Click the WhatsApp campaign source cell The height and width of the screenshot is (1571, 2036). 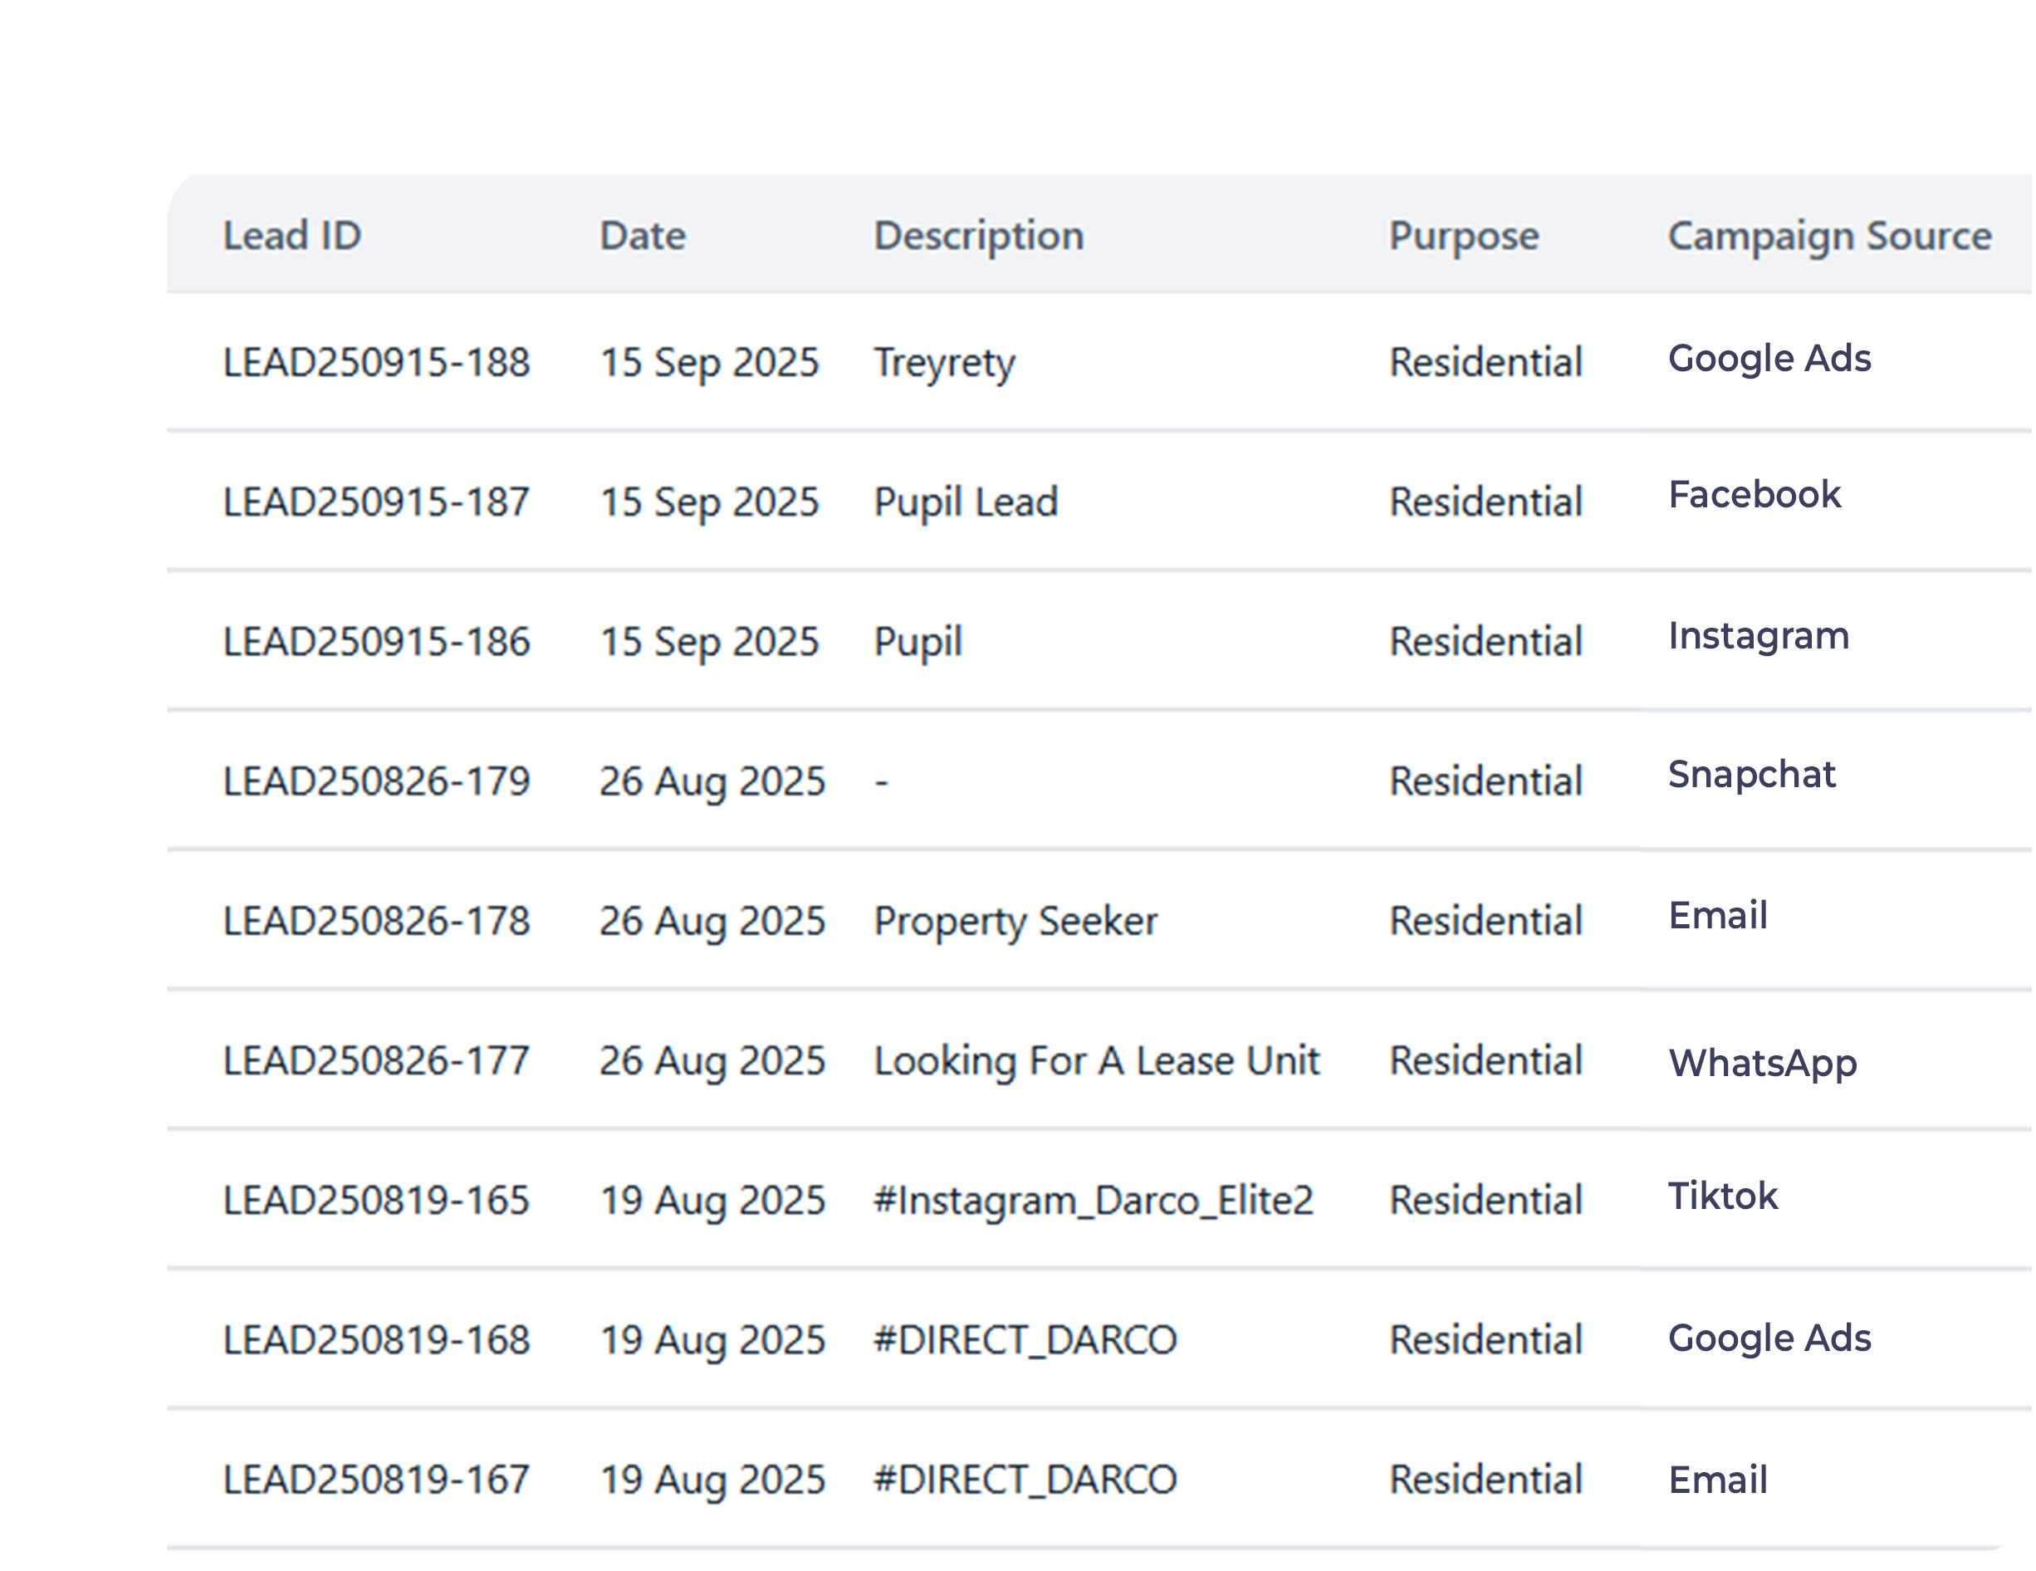point(1761,1063)
